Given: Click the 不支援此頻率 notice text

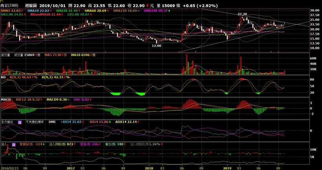Looking at the screenshot, I should [35, 122].
